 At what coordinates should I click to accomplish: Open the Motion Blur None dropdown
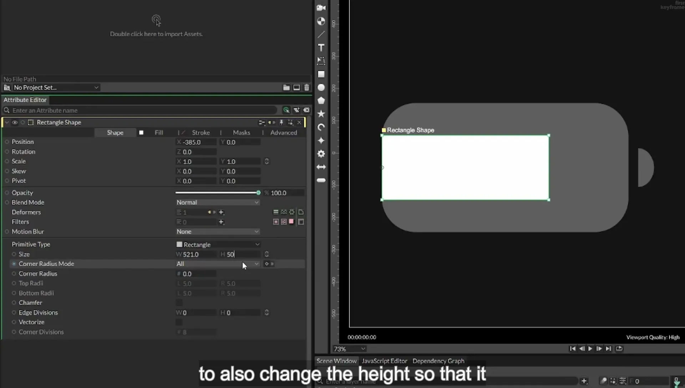pos(217,231)
